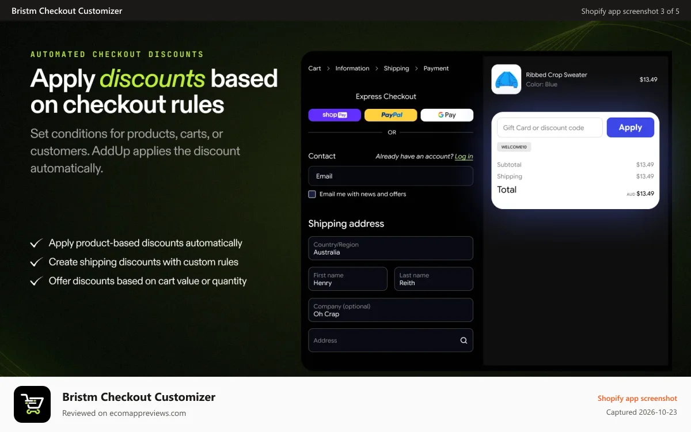
Task: Click the "Shopify app screenshot 3 of 5" label
Action: 630,11
